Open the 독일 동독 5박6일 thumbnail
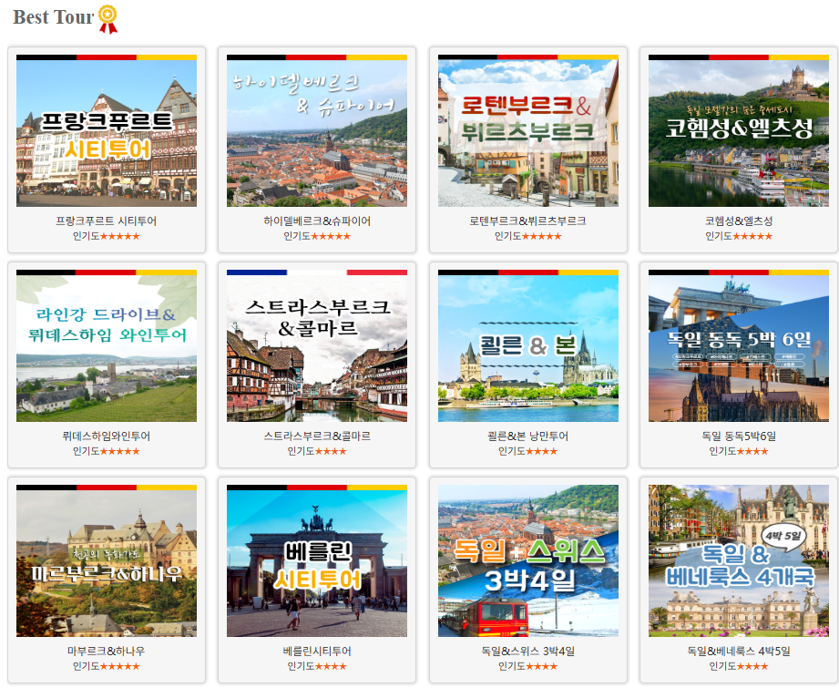This screenshot has height=688, width=839. [x=739, y=346]
